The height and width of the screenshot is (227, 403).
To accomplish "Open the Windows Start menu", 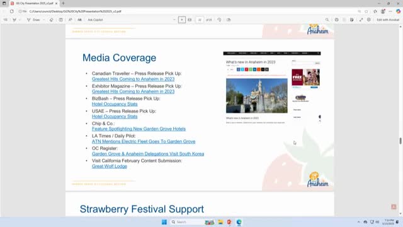I will (164, 222).
